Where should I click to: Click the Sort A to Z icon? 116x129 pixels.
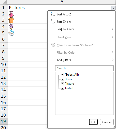point(53,14)
